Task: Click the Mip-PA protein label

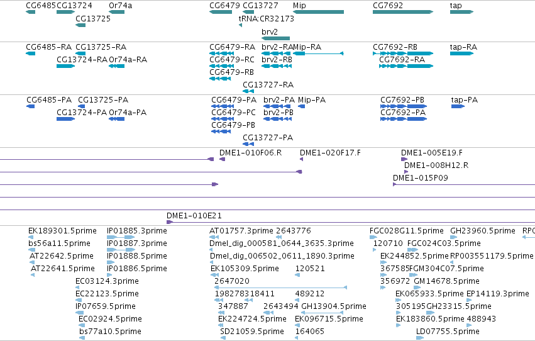Action: (x=312, y=99)
